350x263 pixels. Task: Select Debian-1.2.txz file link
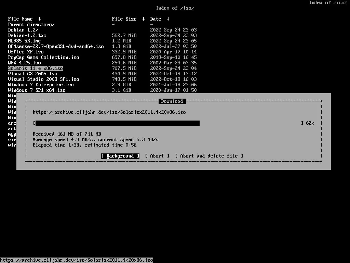(27, 35)
